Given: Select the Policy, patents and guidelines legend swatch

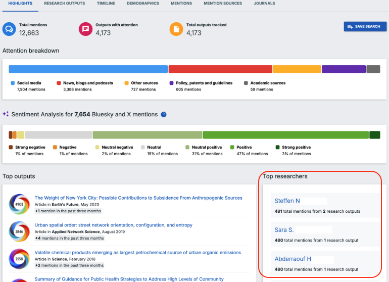Looking at the screenshot, I should 171,83.
